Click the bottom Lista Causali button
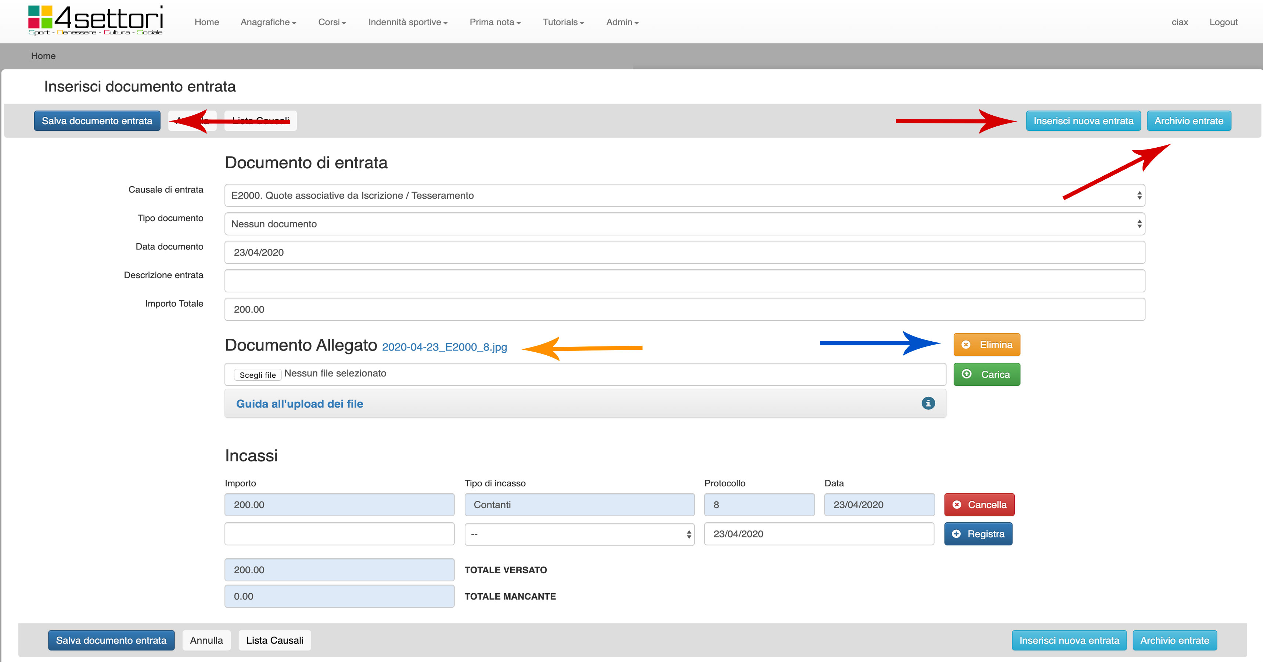 (274, 640)
